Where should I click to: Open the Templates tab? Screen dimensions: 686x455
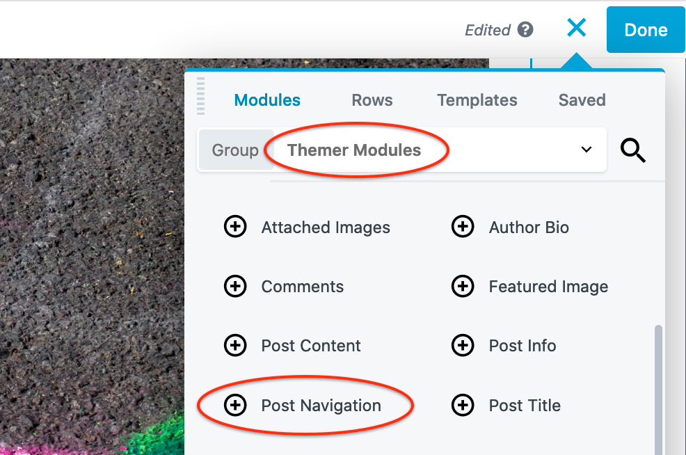[477, 100]
